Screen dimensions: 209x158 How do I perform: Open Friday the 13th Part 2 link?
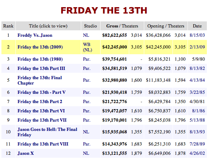(40, 102)
